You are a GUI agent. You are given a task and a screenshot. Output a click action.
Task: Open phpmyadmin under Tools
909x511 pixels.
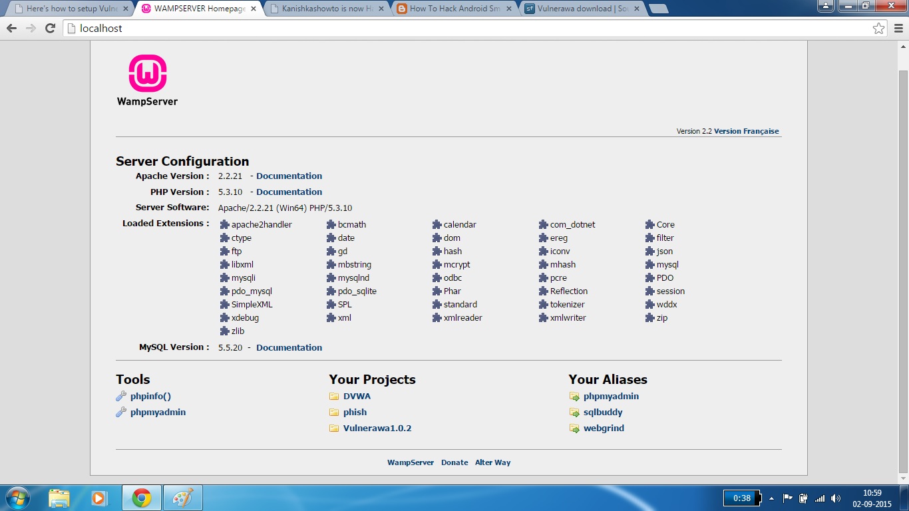click(158, 413)
